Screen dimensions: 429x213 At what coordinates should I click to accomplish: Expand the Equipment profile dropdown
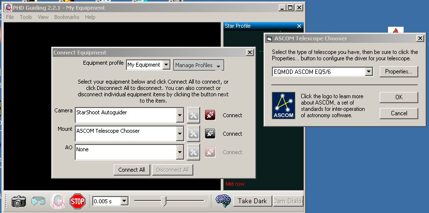click(166, 65)
